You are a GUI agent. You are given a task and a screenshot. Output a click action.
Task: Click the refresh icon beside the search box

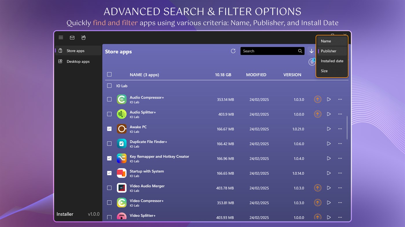[x=233, y=51]
